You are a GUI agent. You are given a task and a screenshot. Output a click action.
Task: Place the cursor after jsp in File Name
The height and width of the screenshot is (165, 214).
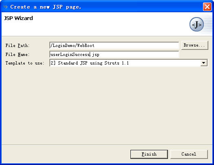click(99, 55)
